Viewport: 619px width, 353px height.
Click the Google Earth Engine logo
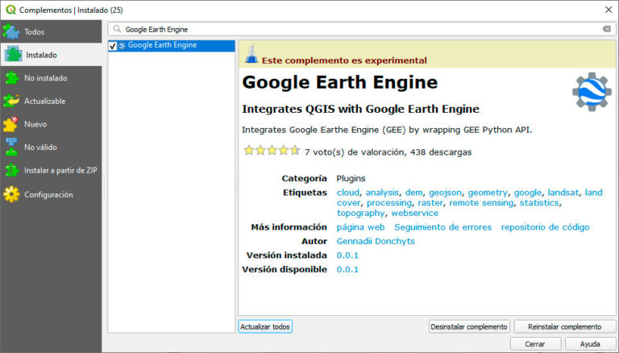592,92
